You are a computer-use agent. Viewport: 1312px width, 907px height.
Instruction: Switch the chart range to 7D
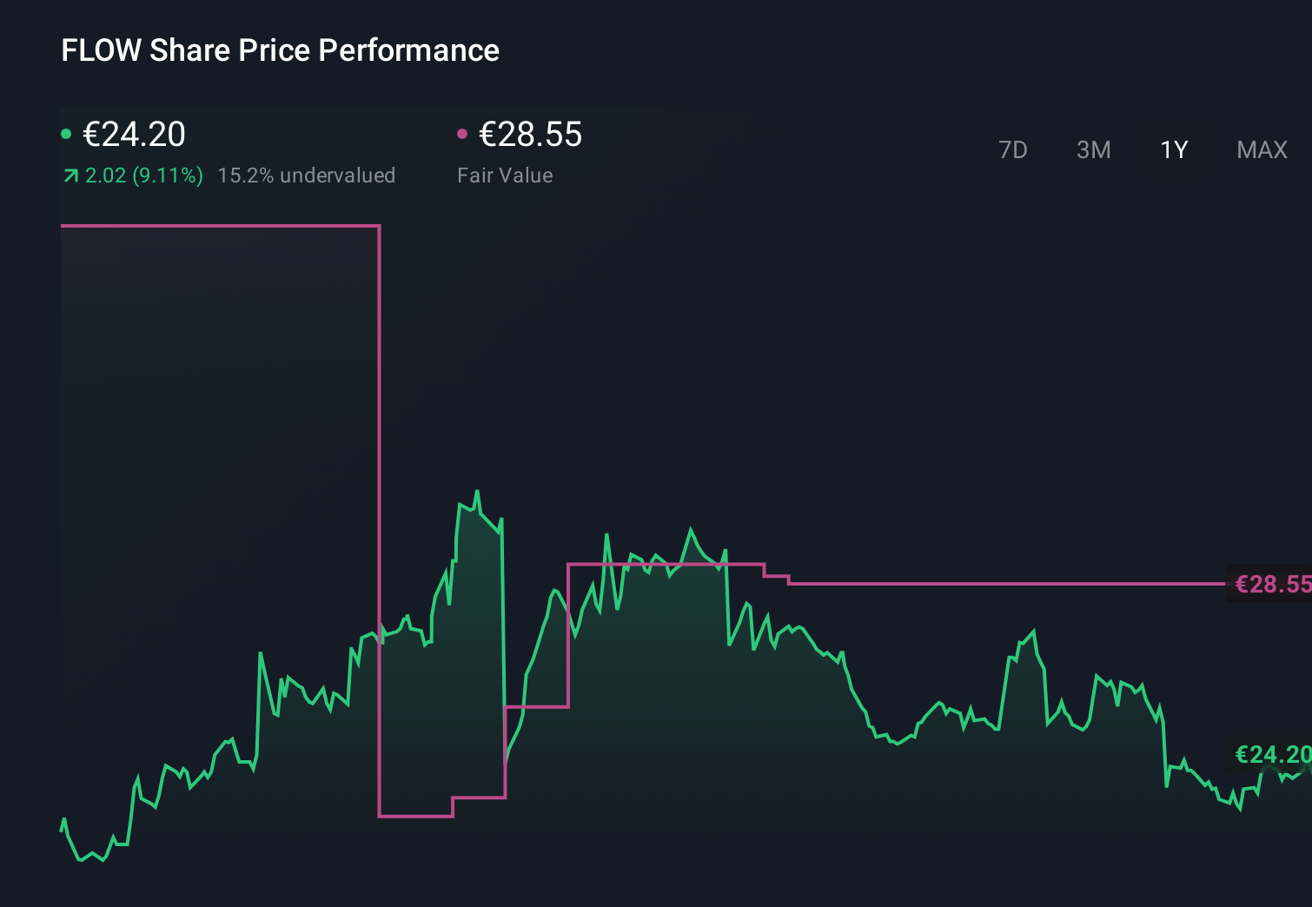[1014, 149]
